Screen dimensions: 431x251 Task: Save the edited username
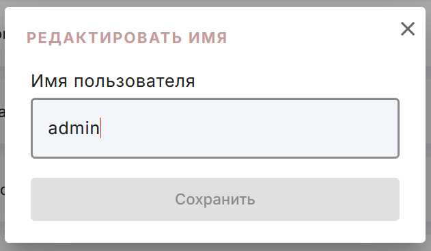tap(215, 199)
